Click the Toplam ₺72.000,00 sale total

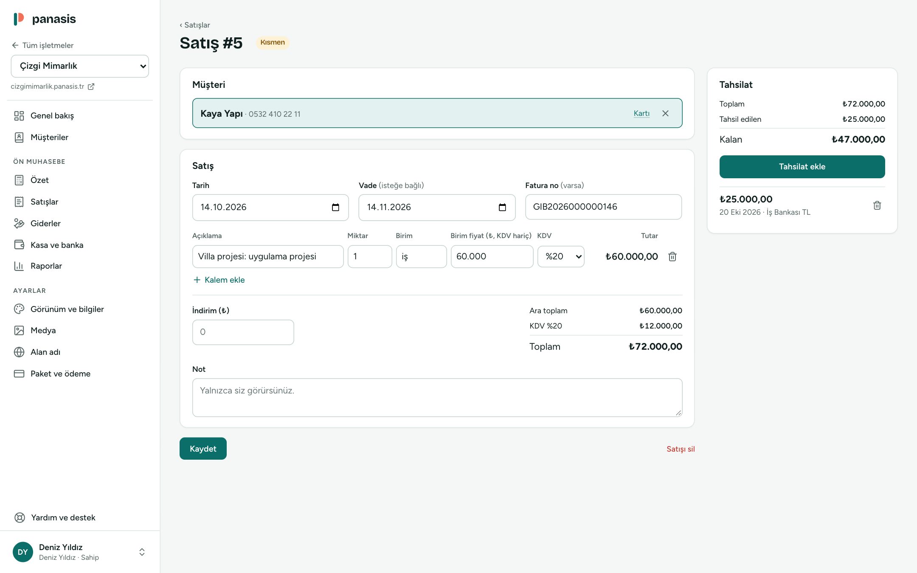coord(655,346)
